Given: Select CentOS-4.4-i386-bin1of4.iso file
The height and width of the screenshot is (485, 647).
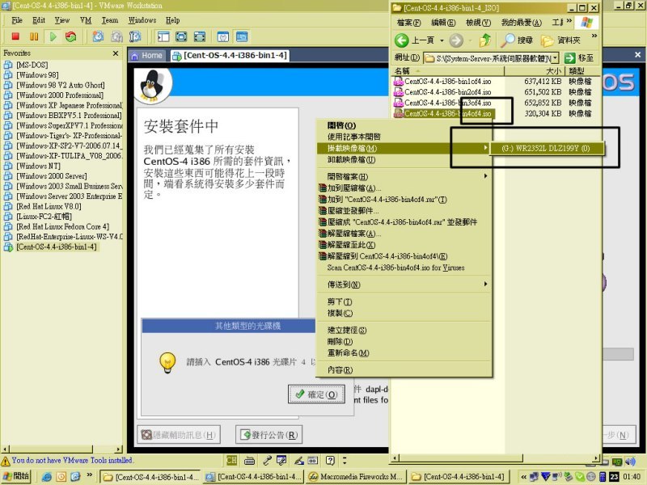Looking at the screenshot, I should click(442, 82).
